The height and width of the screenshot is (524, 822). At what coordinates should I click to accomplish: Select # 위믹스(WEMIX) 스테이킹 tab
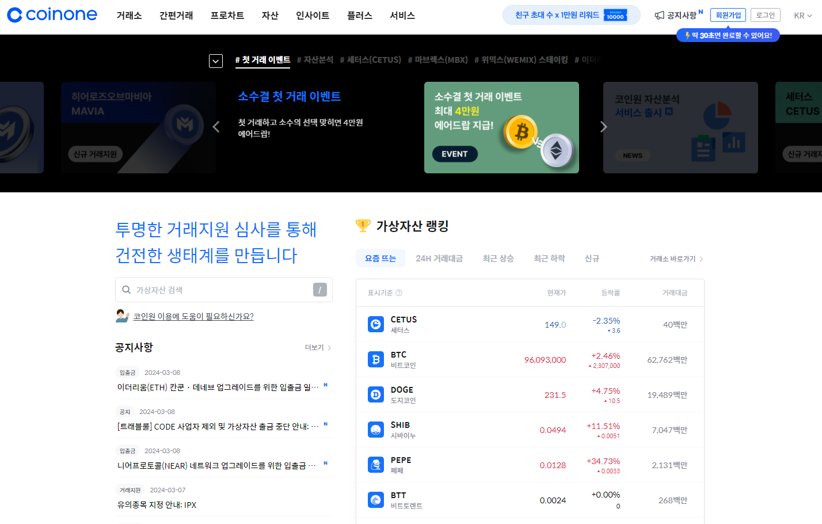pos(521,60)
